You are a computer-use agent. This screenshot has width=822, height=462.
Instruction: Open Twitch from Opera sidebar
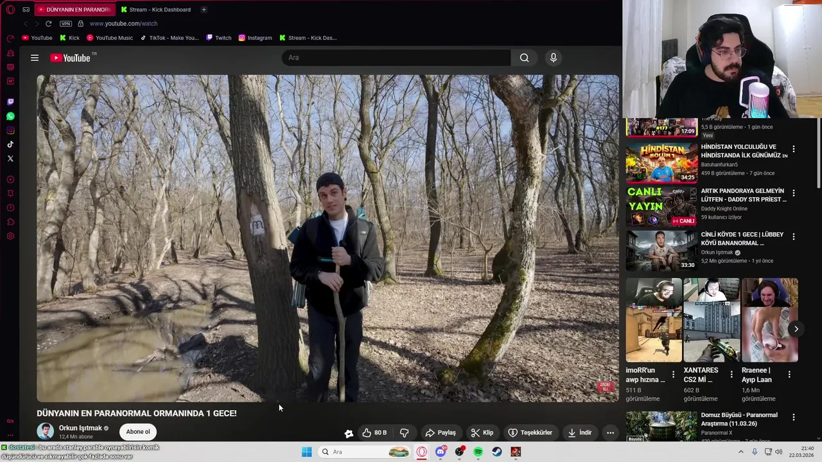[x=10, y=102]
